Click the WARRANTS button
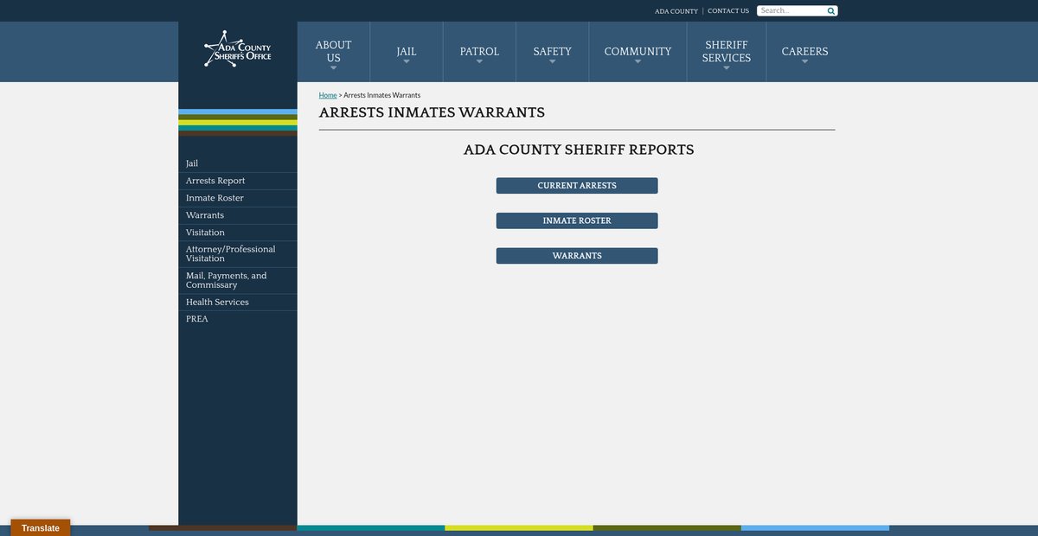This screenshot has width=1038, height=536. pyautogui.click(x=577, y=256)
